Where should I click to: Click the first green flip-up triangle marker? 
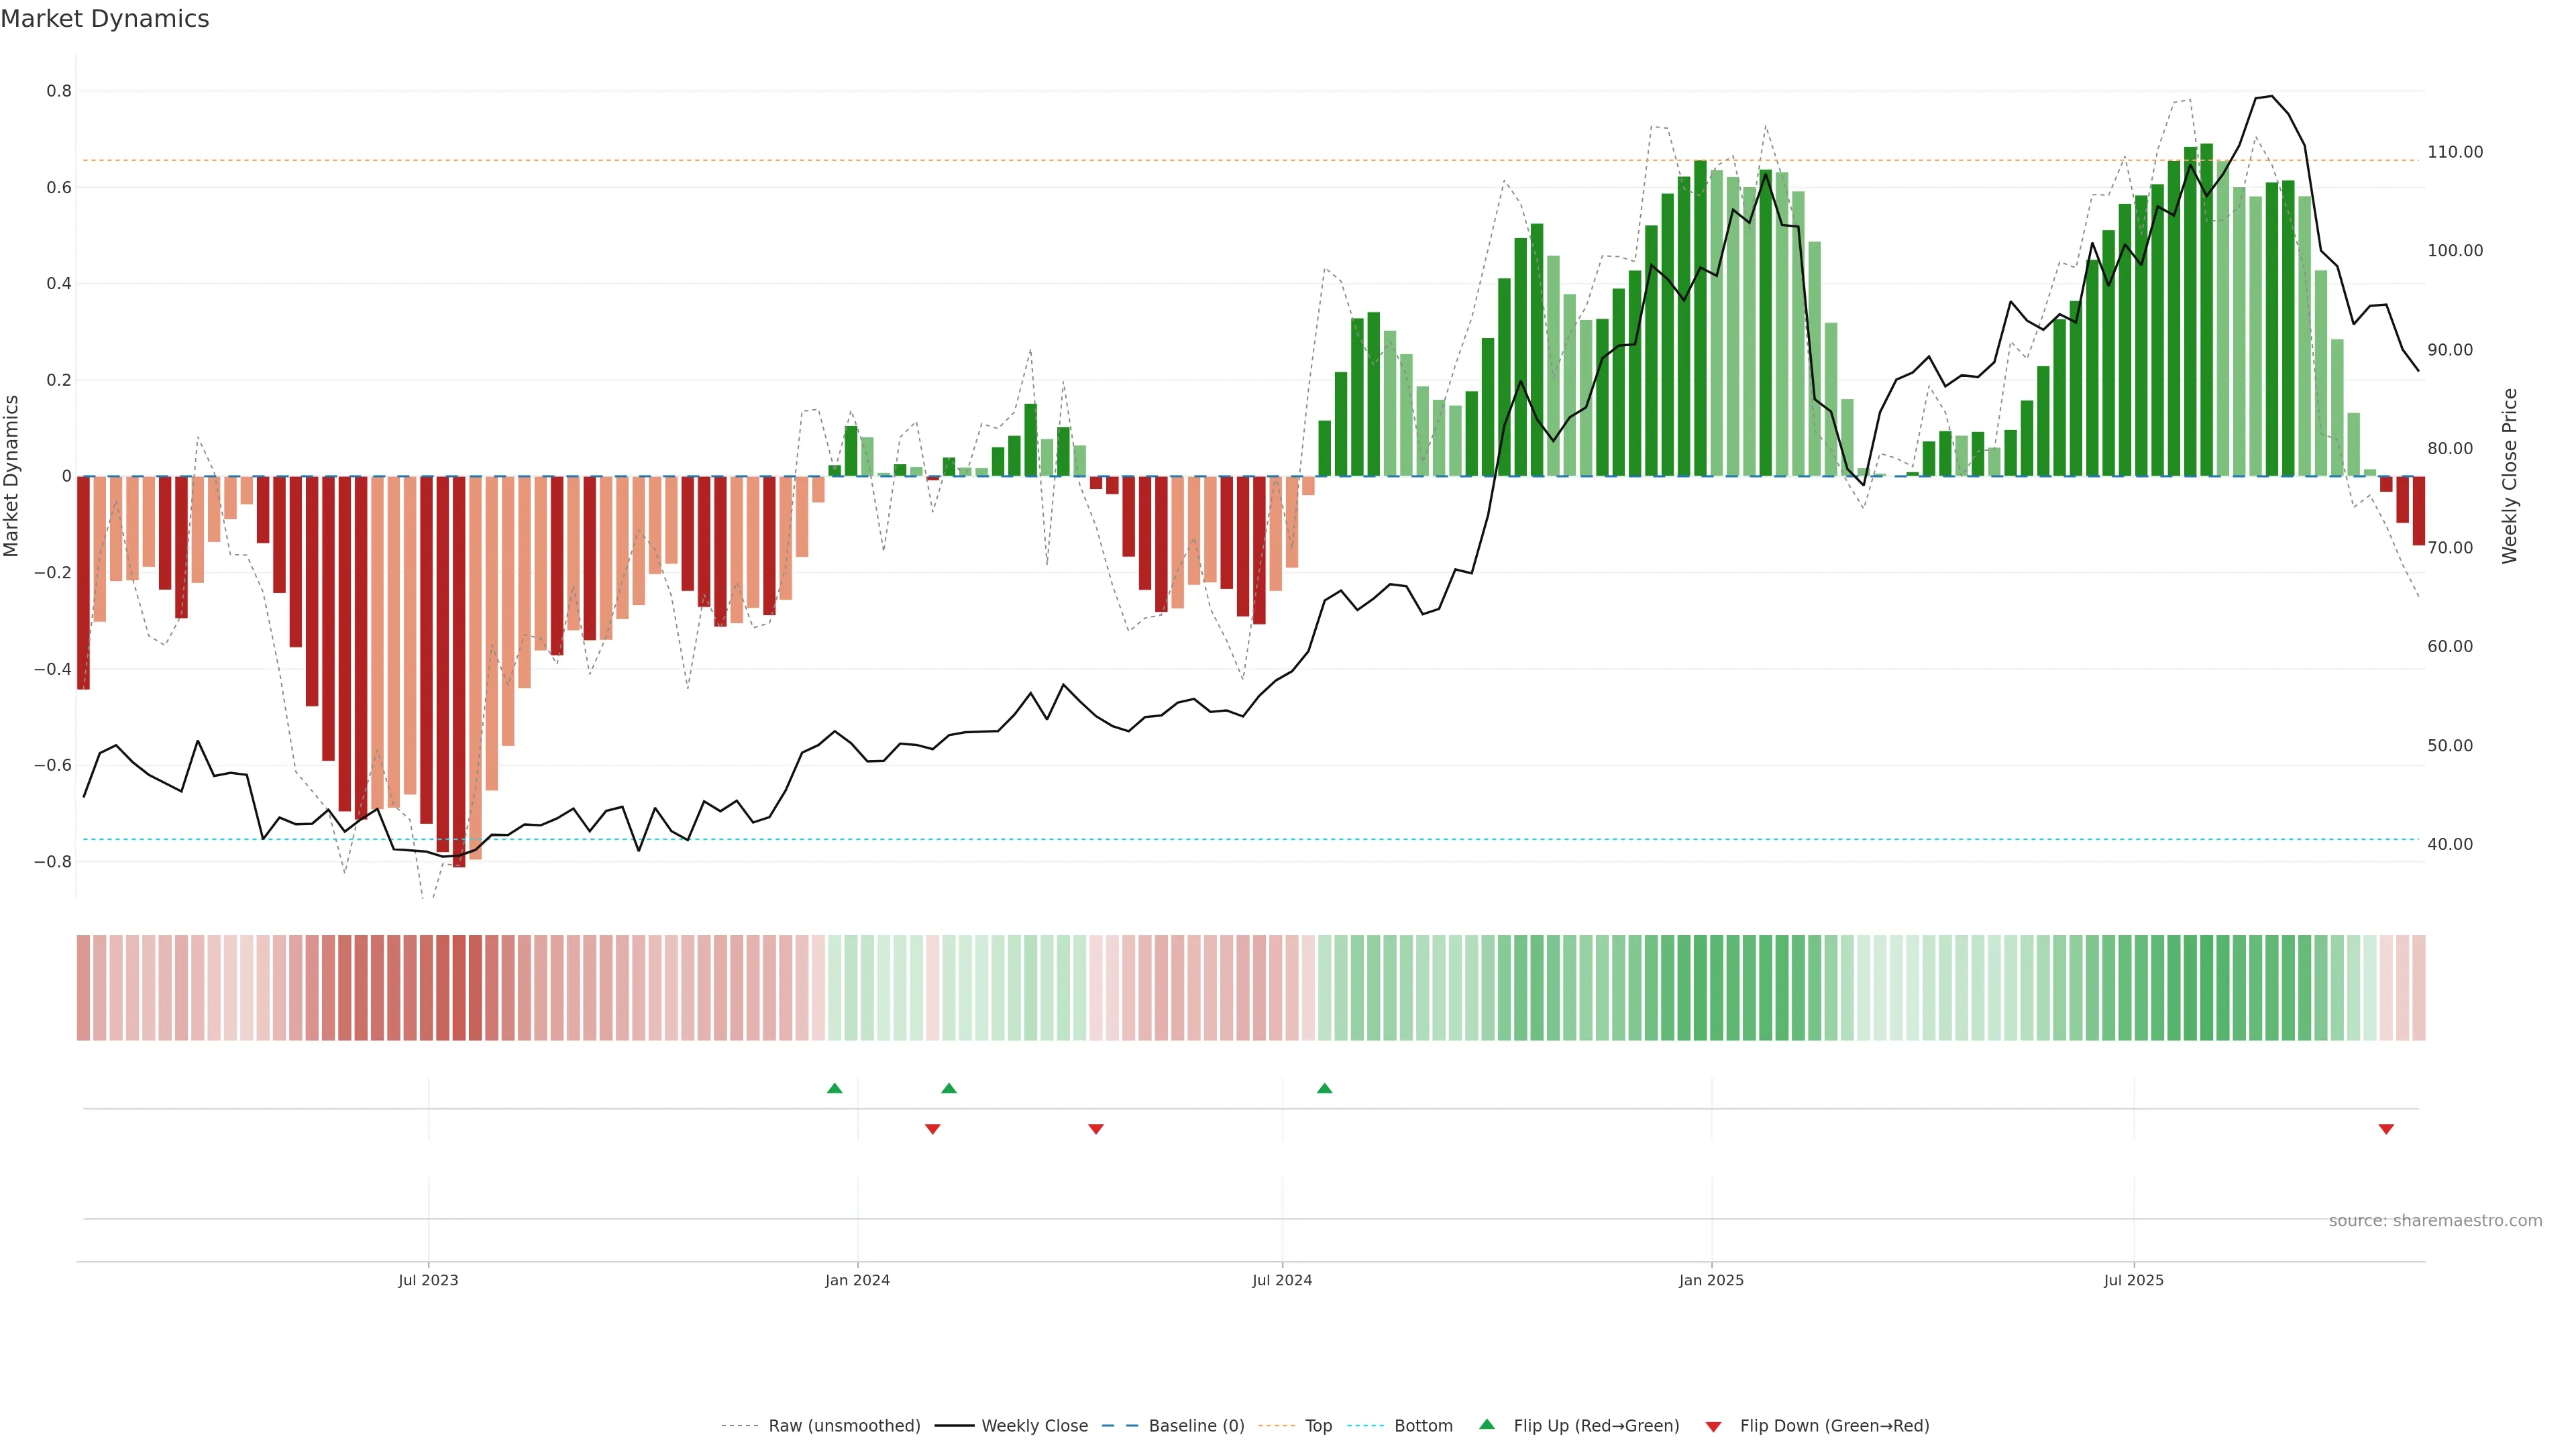834,1088
